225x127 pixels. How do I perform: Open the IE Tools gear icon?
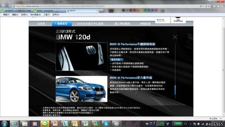[222, 6]
